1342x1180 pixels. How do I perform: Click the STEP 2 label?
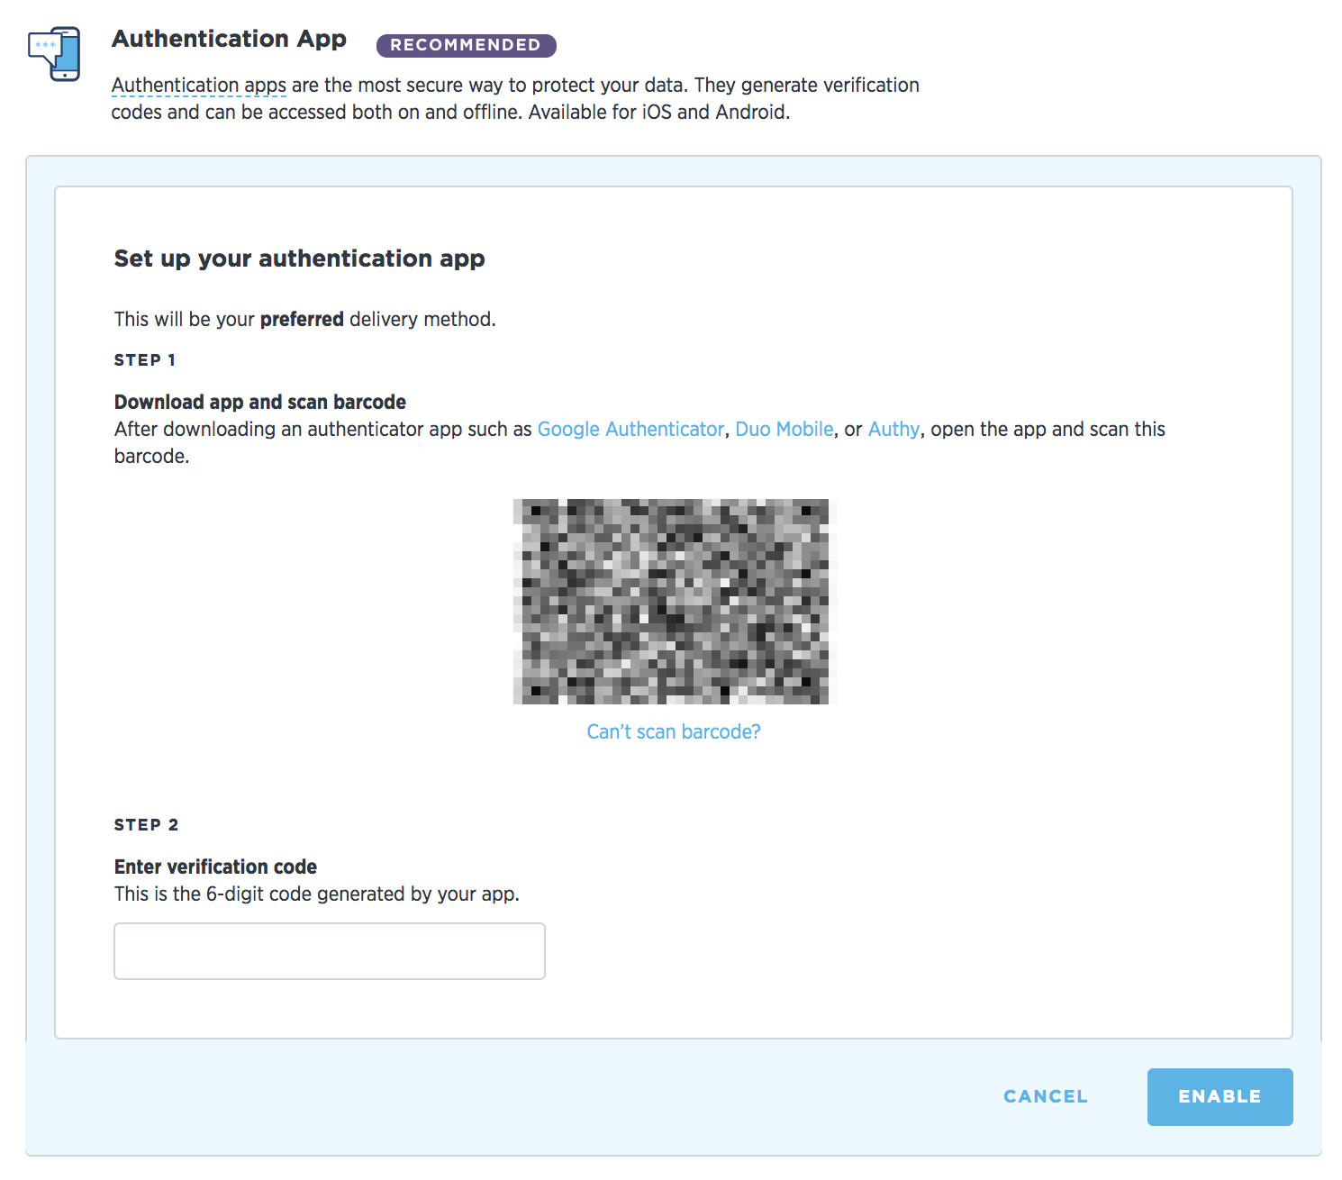pos(147,825)
